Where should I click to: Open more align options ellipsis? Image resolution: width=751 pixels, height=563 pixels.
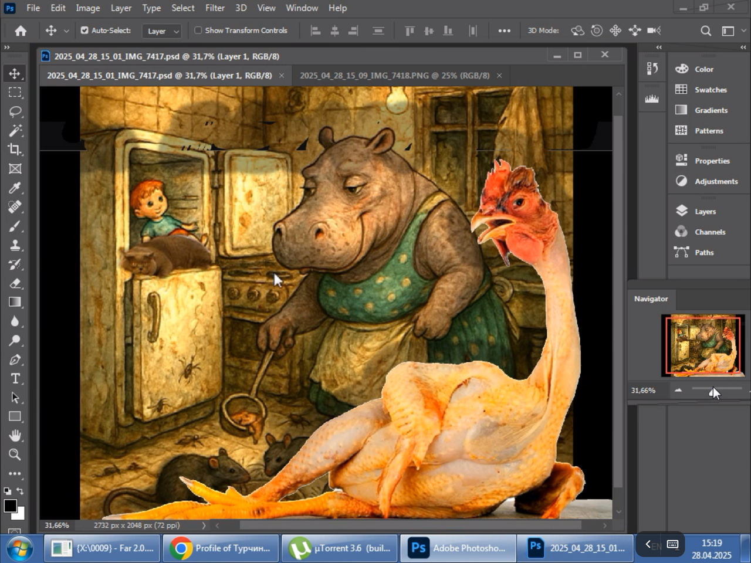(x=504, y=31)
